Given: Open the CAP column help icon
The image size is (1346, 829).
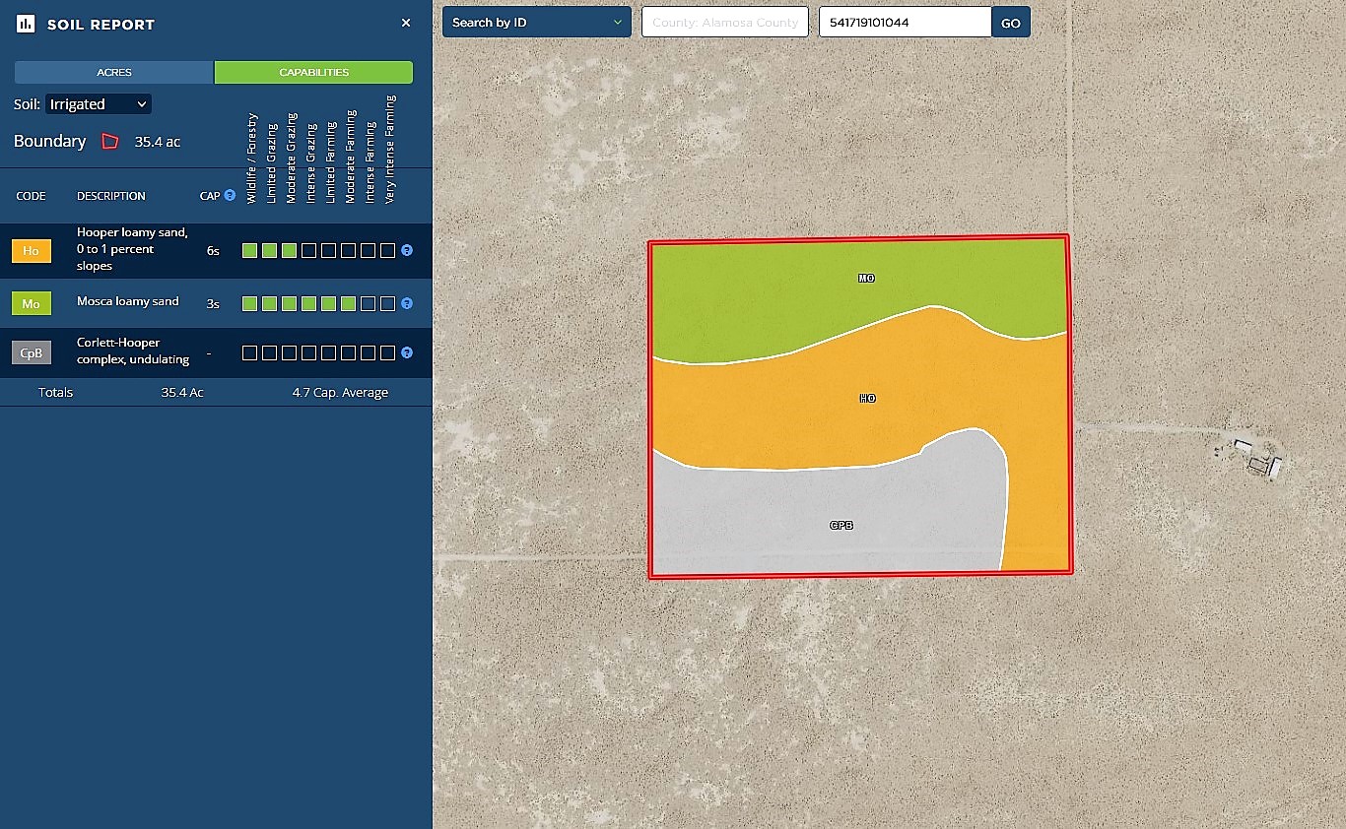Looking at the screenshot, I should [x=230, y=195].
